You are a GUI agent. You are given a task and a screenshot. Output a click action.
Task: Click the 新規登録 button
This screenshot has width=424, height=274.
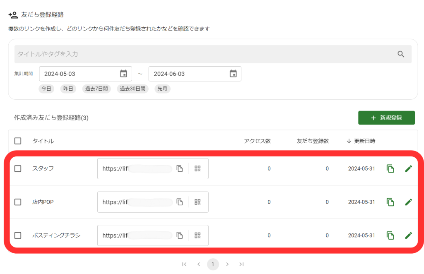click(386, 118)
